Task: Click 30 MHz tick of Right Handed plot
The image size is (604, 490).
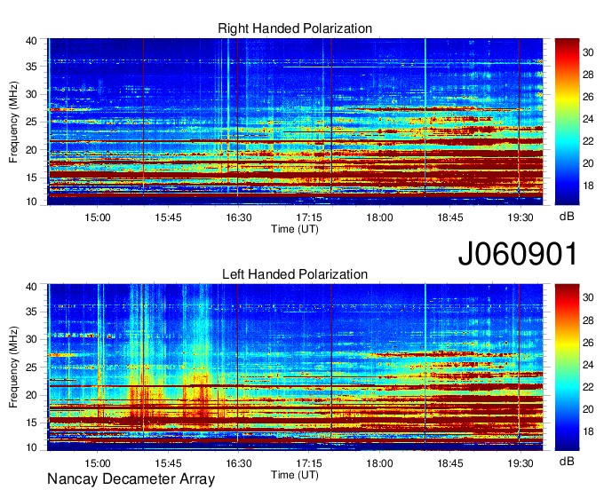Action: (x=32, y=94)
